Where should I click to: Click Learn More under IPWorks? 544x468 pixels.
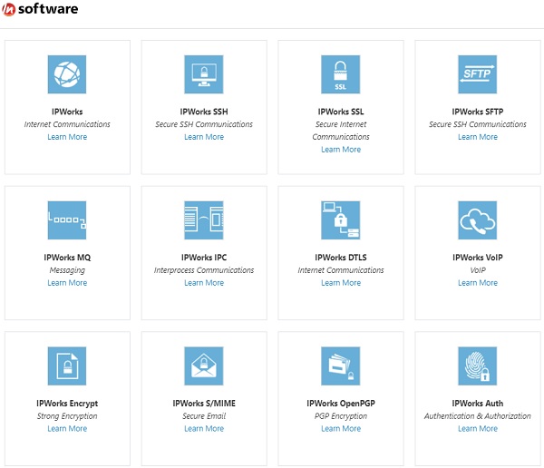67,137
